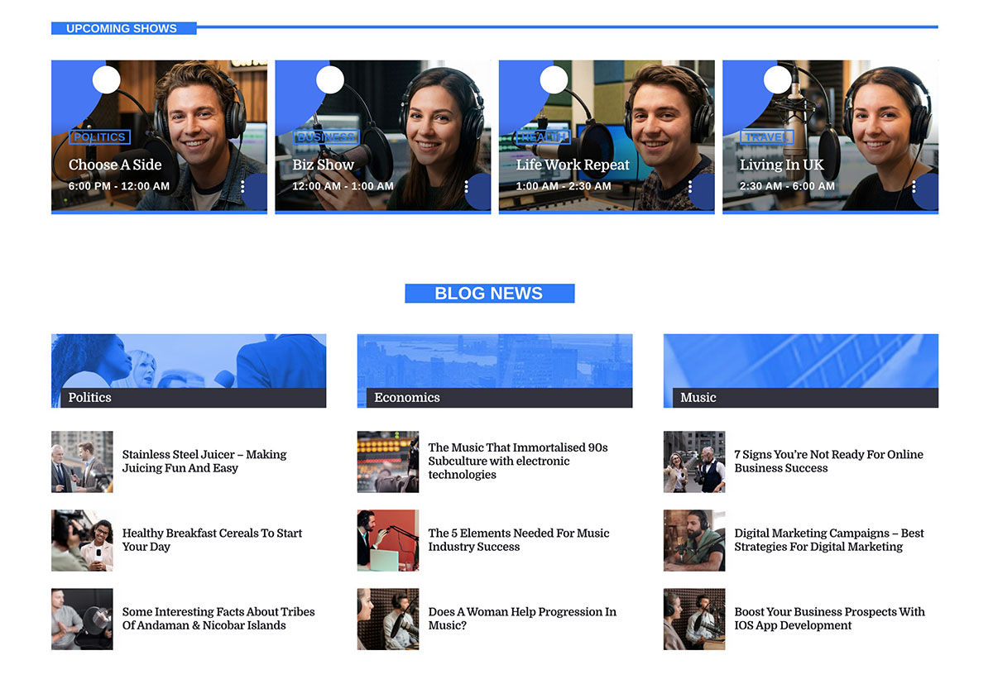Click thumbnail for Boost Your Business Prospects post

[x=694, y=619]
